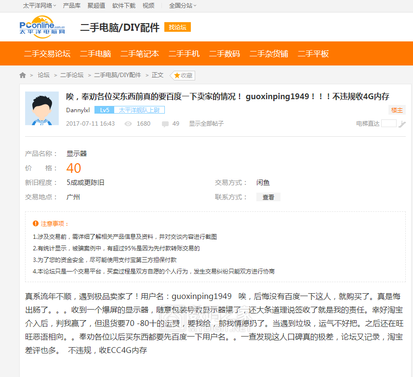
Task: Click the post date 2017-07-11 16:43
Action: [x=90, y=124]
